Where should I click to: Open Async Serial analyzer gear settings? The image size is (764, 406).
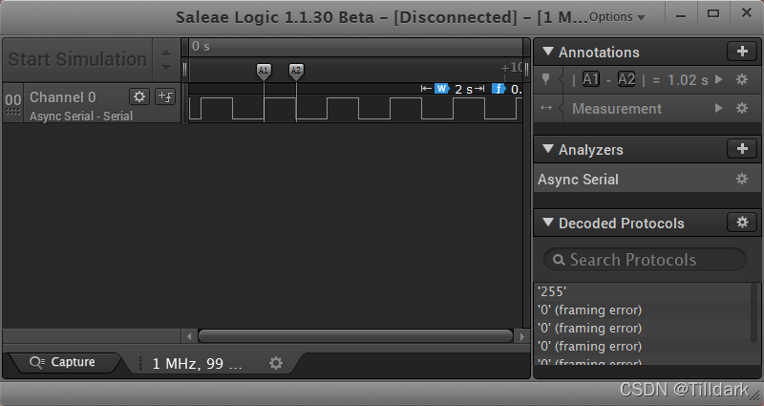click(742, 179)
